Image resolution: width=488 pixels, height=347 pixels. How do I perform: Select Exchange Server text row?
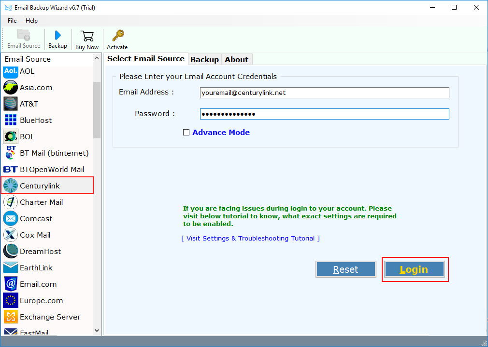(x=50, y=317)
